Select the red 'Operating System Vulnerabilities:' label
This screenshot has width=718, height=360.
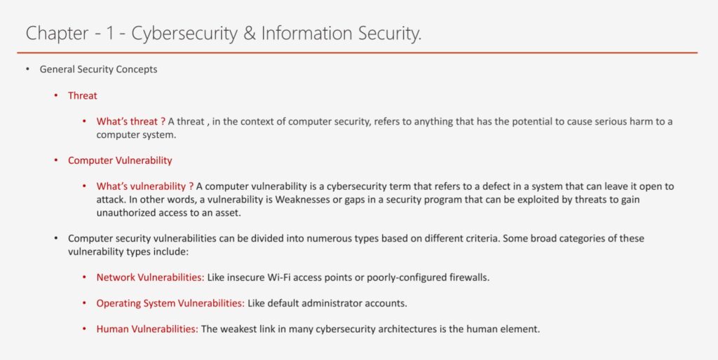point(170,303)
